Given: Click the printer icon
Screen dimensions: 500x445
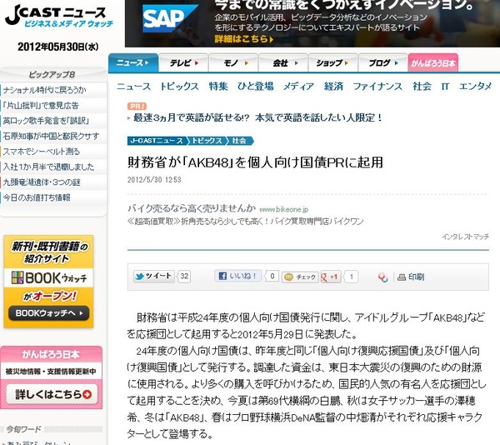Looking at the screenshot, I should point(402,277).
